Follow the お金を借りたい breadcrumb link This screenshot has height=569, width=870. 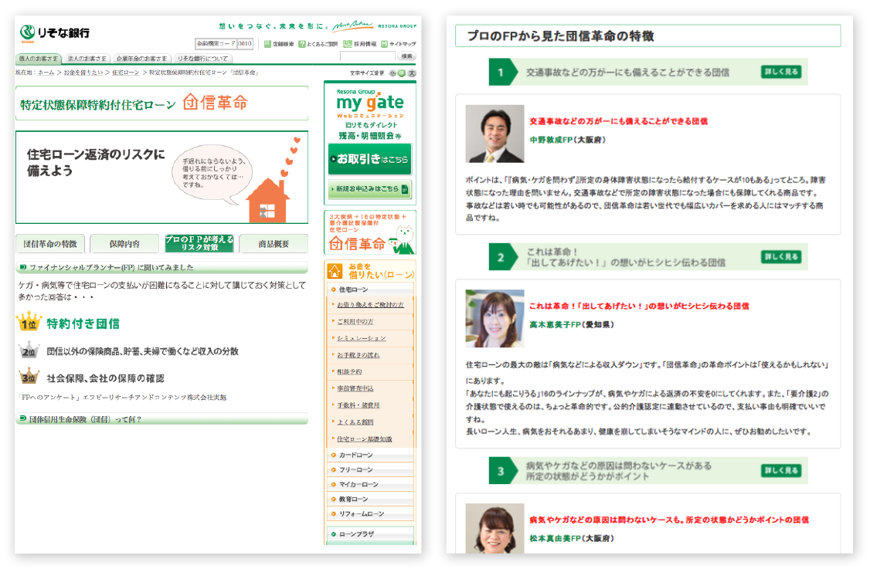click(83, 73)
